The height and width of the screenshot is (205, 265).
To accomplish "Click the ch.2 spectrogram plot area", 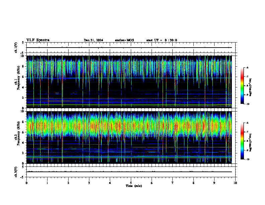I will pyautogui.click(x=129, y=137).
